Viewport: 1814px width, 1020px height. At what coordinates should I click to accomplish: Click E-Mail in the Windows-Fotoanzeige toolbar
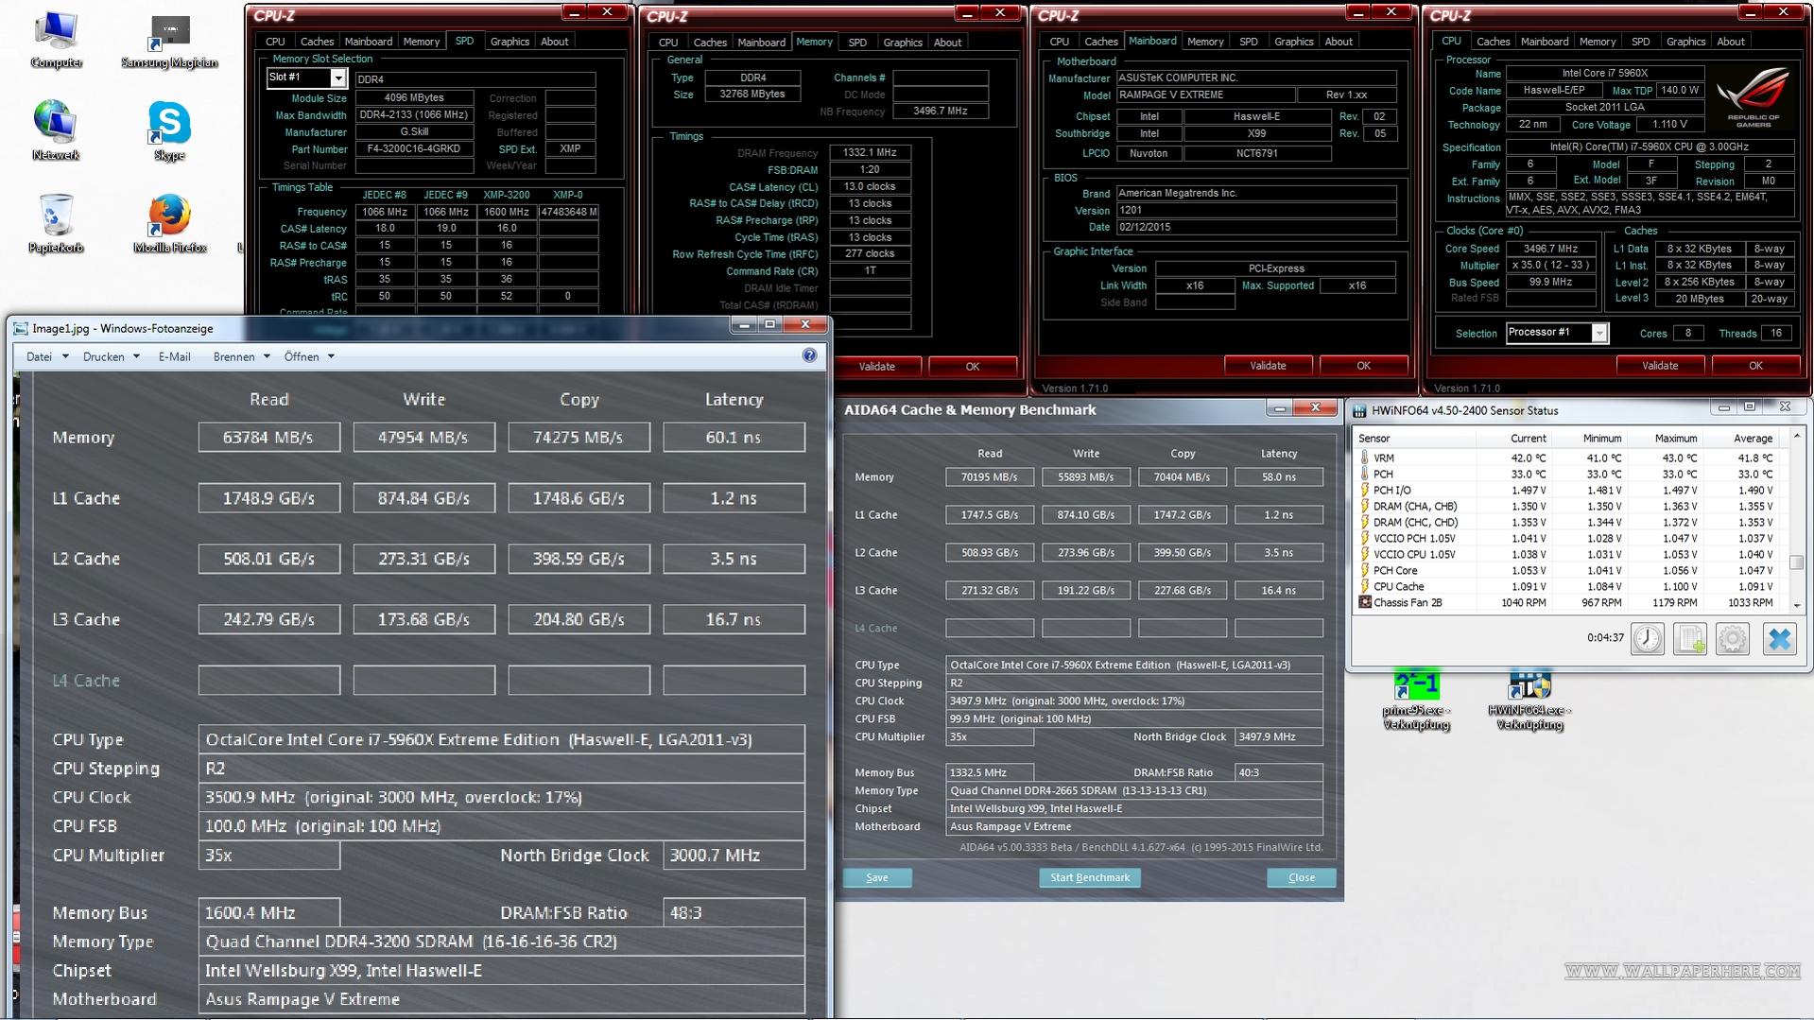pos(174,356)
